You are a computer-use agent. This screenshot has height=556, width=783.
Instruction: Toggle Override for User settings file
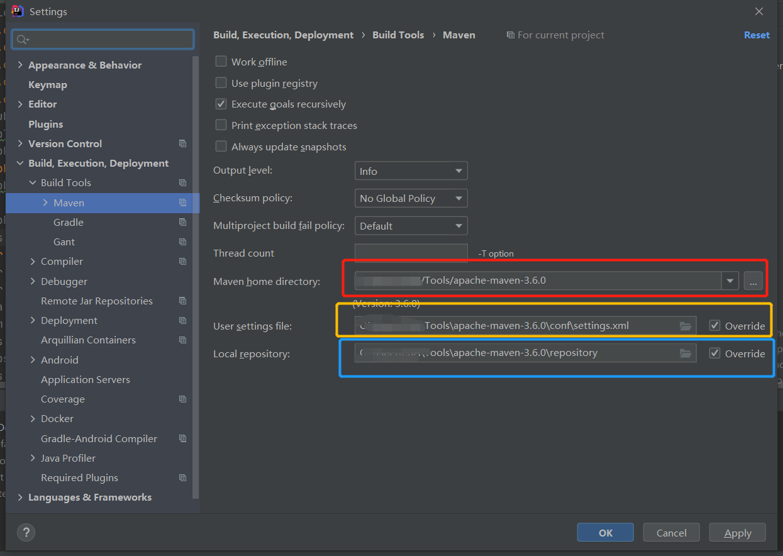(x=714, y=326)
